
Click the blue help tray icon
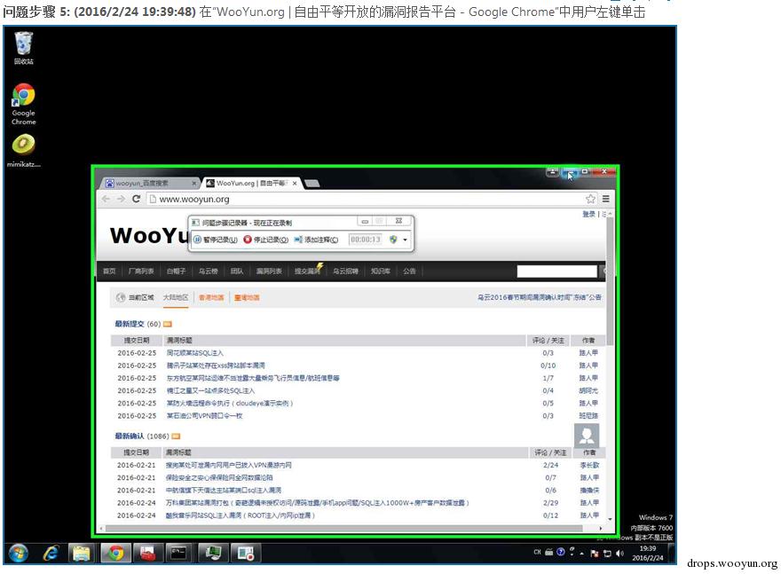coord(560,552)
